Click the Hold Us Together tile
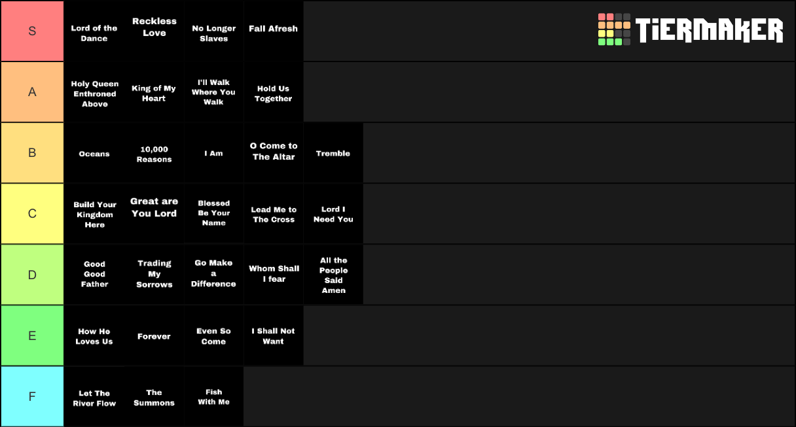This screenshot has height=427, width=796. click(273, 92)
